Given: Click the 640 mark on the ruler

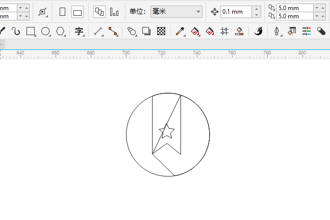Looking at the screenshot, I should (x=20, y=53).
